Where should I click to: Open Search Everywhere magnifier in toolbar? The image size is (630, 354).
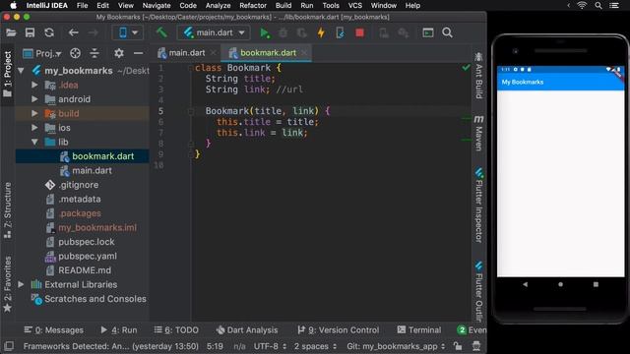tap(447, 32)
